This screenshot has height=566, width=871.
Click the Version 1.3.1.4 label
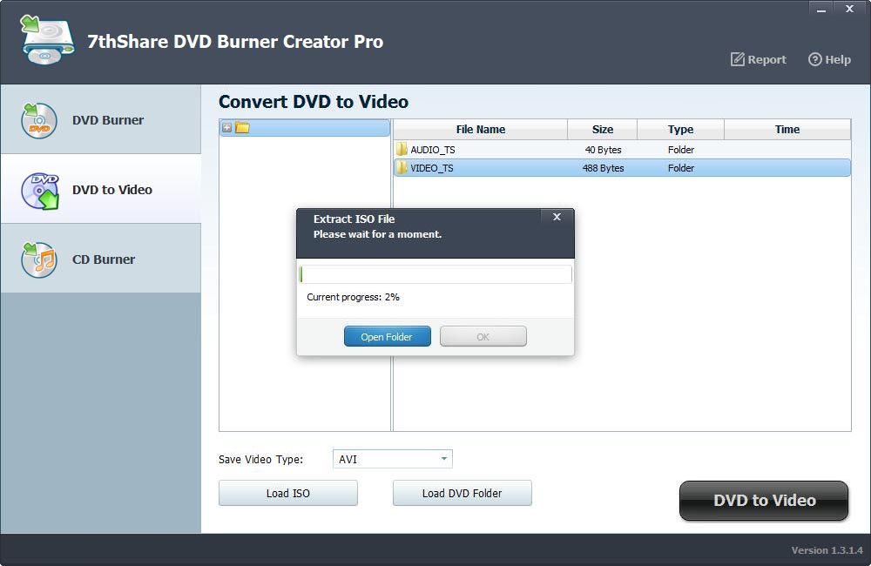[827, 550]
